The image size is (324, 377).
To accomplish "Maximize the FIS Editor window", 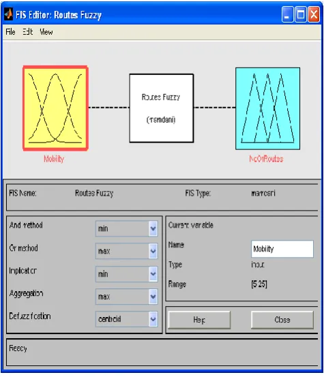I will (x=301, y=14).
